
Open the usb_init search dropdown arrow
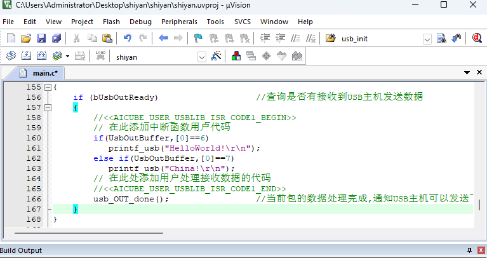(x=427, y=39)
